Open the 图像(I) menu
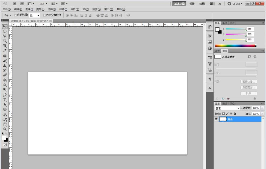This screenshot has width=266, height=169. click(x=29, y=9)
